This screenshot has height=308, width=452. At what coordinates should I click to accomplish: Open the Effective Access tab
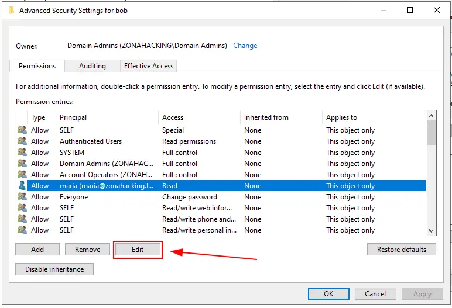[149, 66]
